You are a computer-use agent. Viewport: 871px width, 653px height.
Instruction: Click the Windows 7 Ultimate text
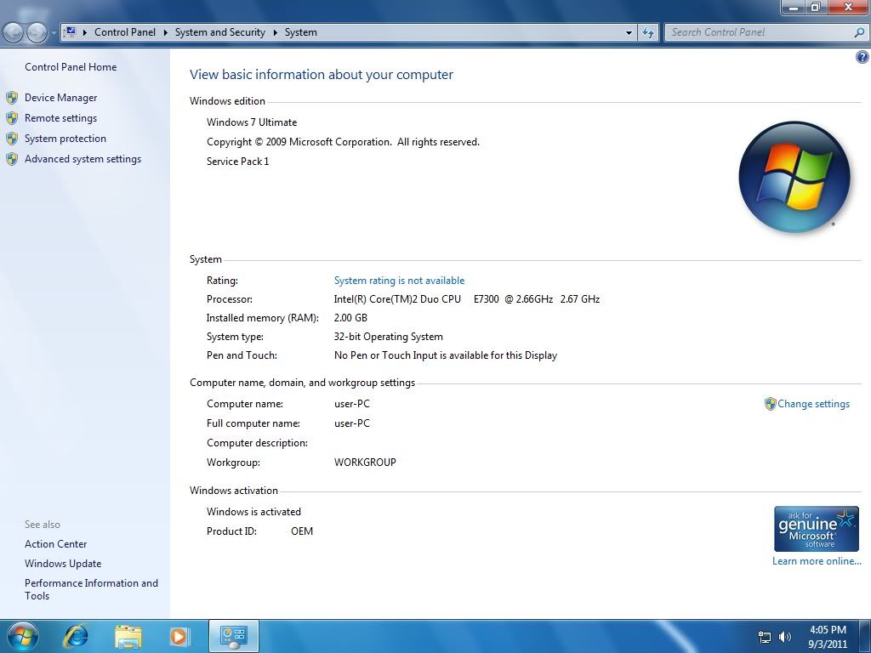point(252,122)
